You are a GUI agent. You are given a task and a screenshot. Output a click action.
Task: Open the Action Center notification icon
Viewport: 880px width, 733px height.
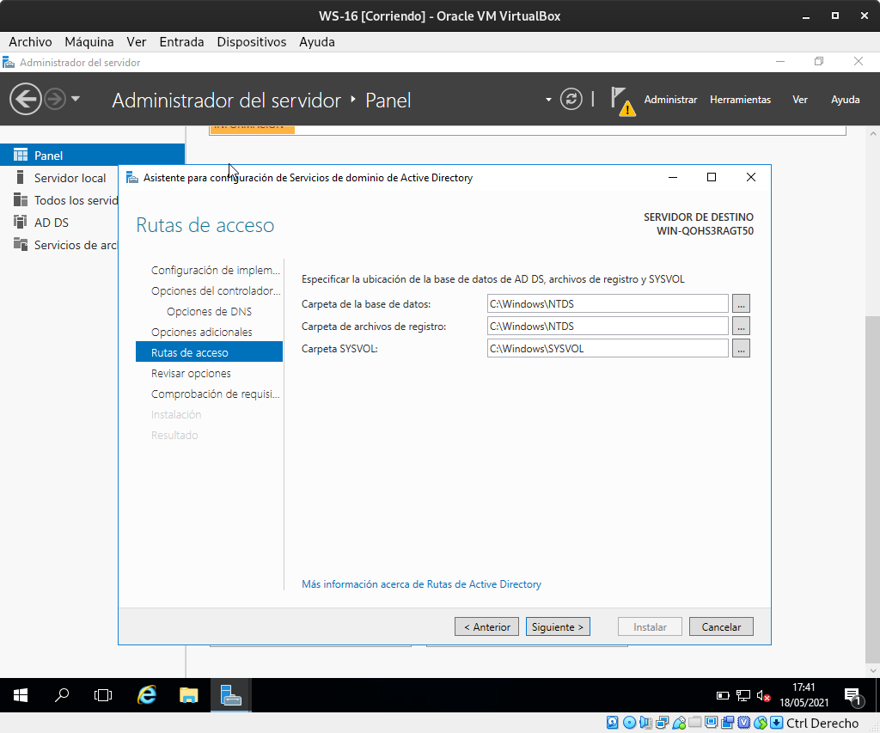coord(852,695)
